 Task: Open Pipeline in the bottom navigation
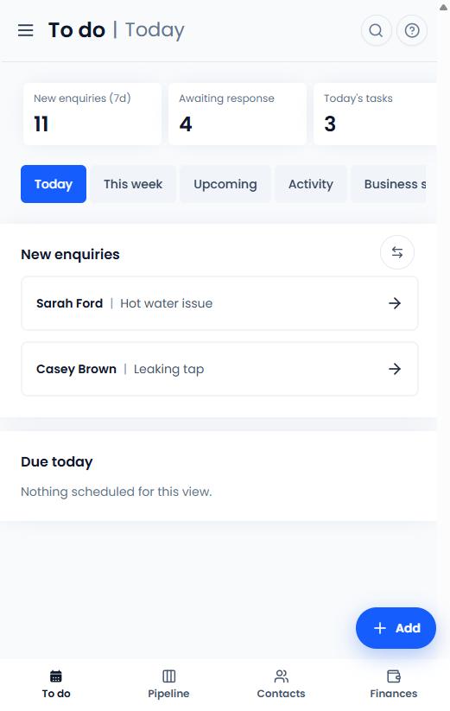(x=168, y=684)
